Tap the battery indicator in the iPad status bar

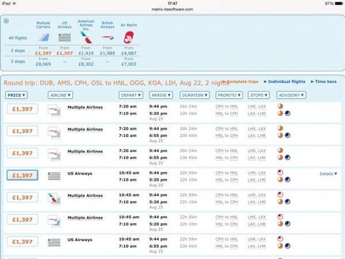tap(338, 4)
